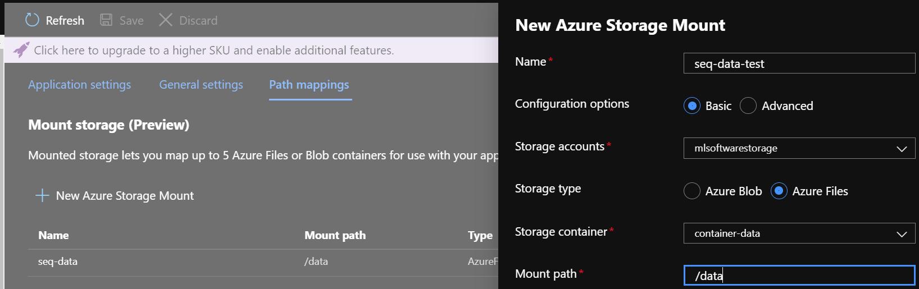Image resolution: width=919 pixels, height=289 pixels.
Task: Select the Basic configuration option
Action: click(692, 105)
